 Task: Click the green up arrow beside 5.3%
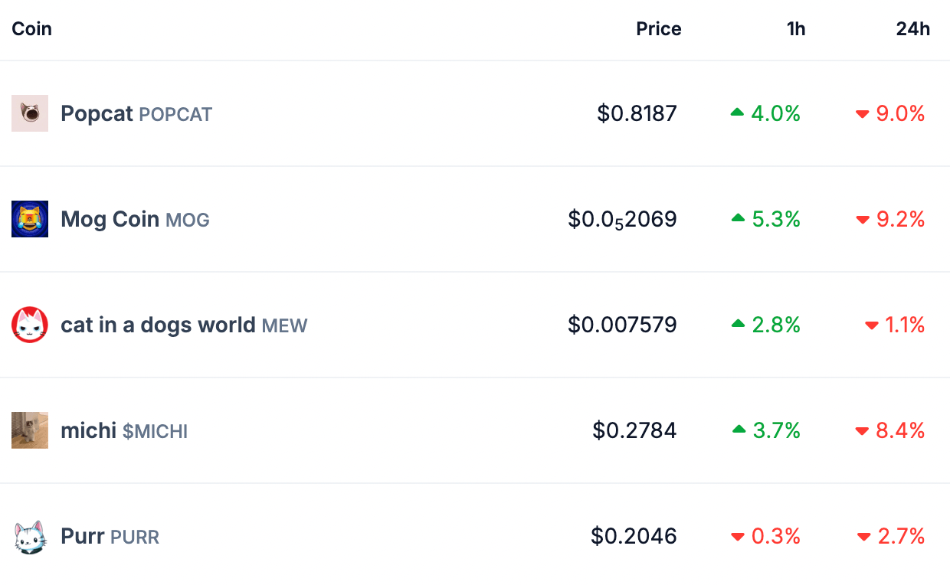click(x=738, y=219)
